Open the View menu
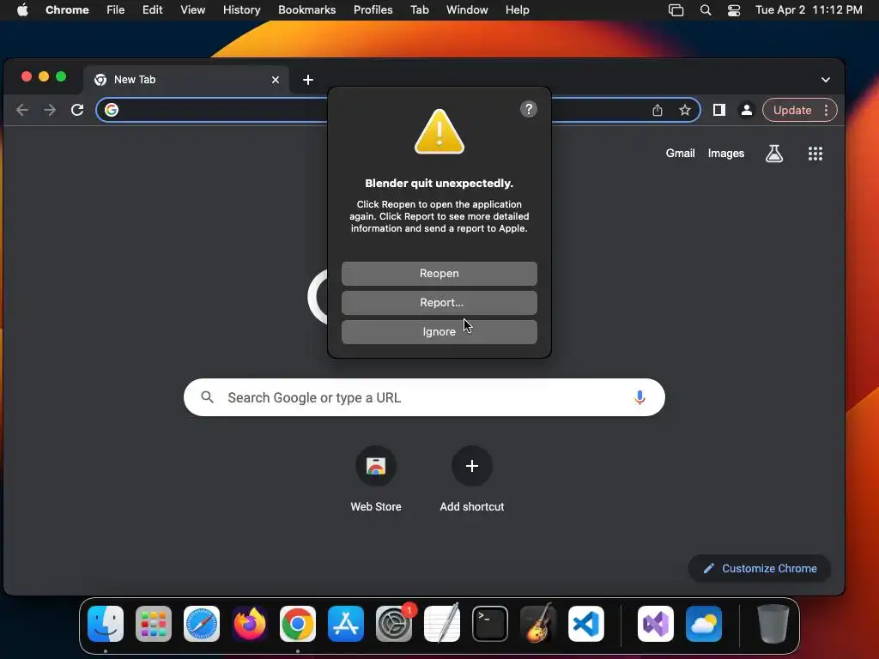The width and height of the screenshot is (879, 659). pyautogui.click(x=192, y=9)
